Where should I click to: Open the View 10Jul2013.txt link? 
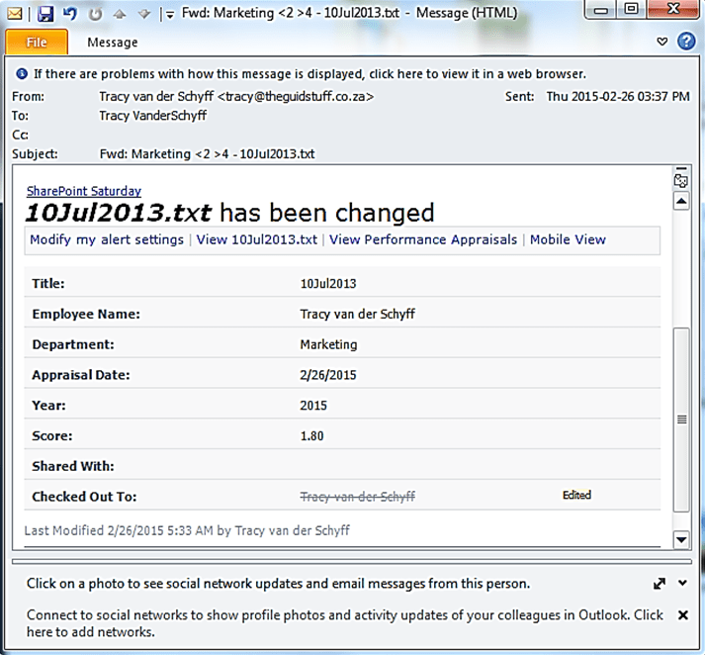click(257, 239)
